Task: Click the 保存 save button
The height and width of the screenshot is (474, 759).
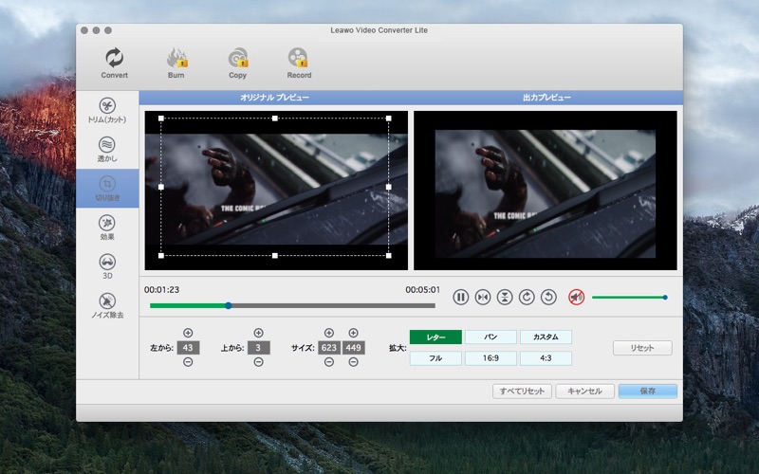Action: click(x=648, y=392)
